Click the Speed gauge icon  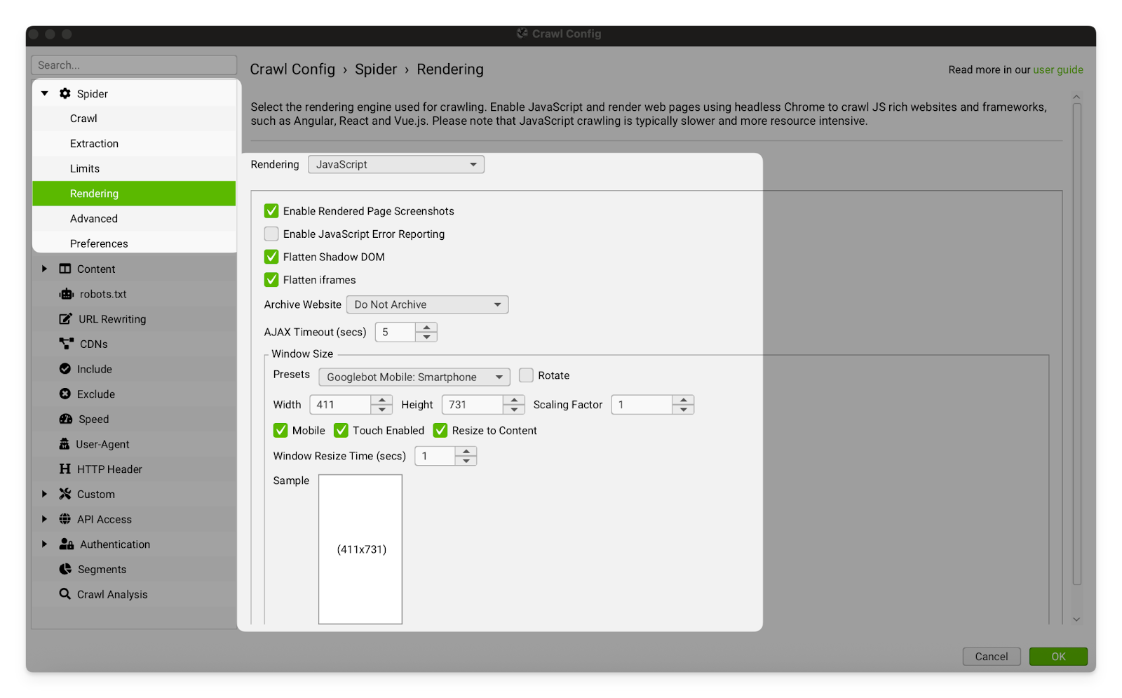tap(66, 420)
